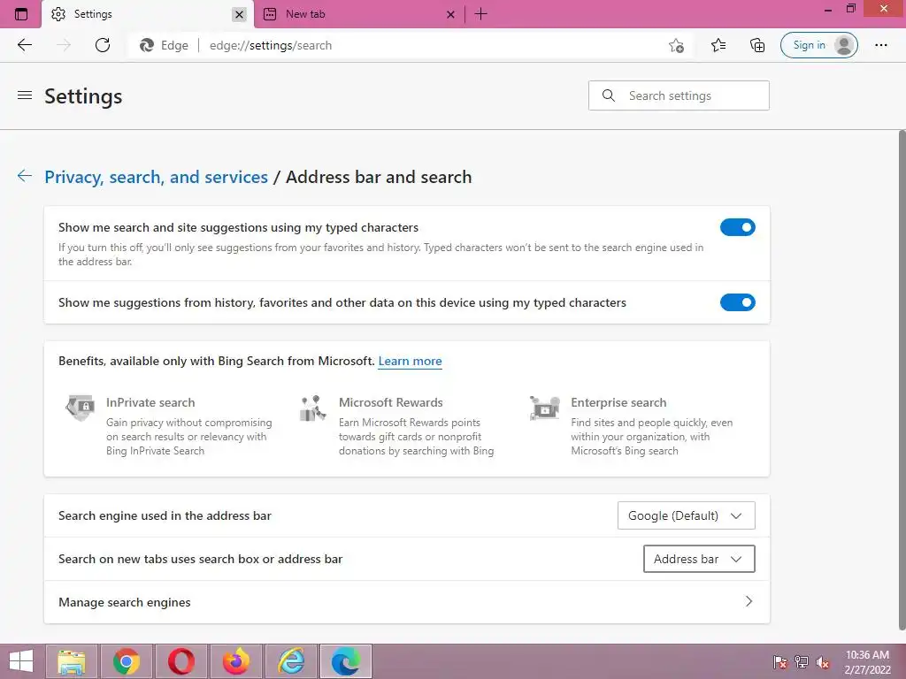Image resolution: width=906 pixels, height=679 pixels.
Task: Click the Enterprise search icon
Action: pos(544,408)
